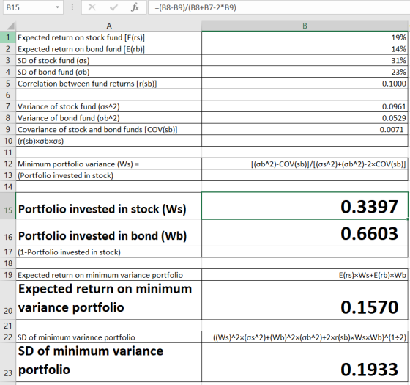This screenshot has height=385, width=410.
Task: Click the Enter checkmark formula bar icon
Action: (113, 7)
